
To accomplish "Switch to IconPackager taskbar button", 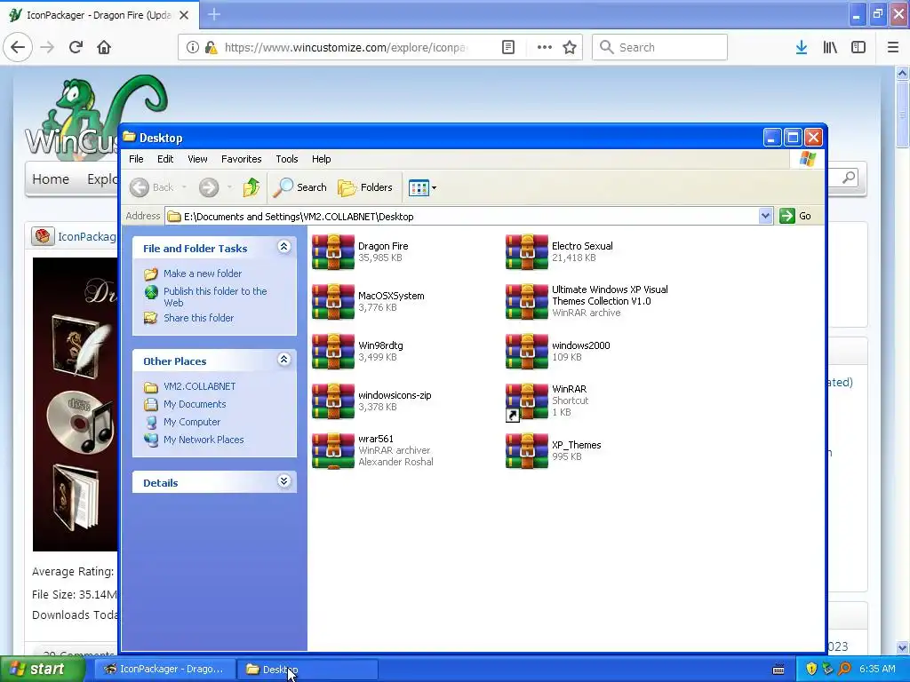I will point(164,669).
